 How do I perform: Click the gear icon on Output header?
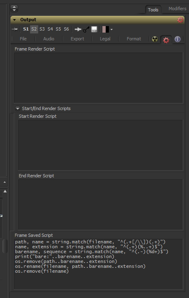tap(180, 20)
